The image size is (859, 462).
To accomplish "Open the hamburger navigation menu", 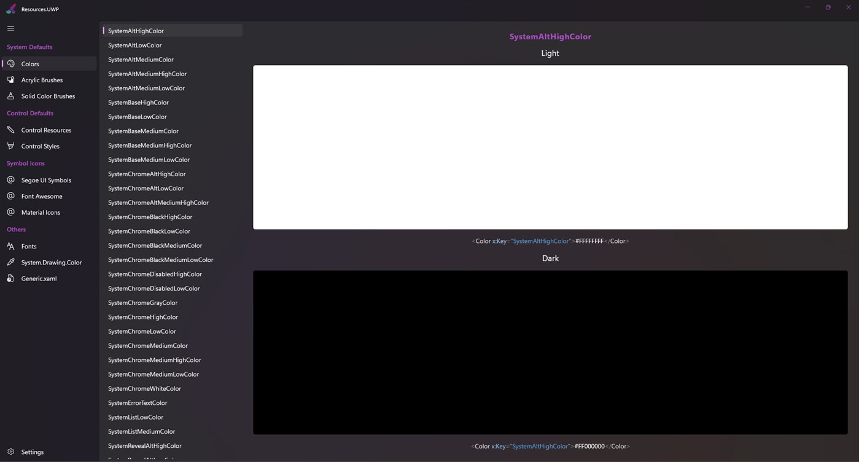I will (x=10, y=29).
